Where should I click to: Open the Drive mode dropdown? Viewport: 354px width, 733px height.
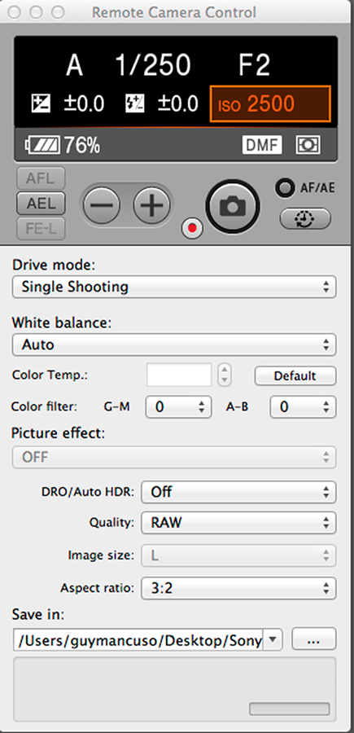173,287
